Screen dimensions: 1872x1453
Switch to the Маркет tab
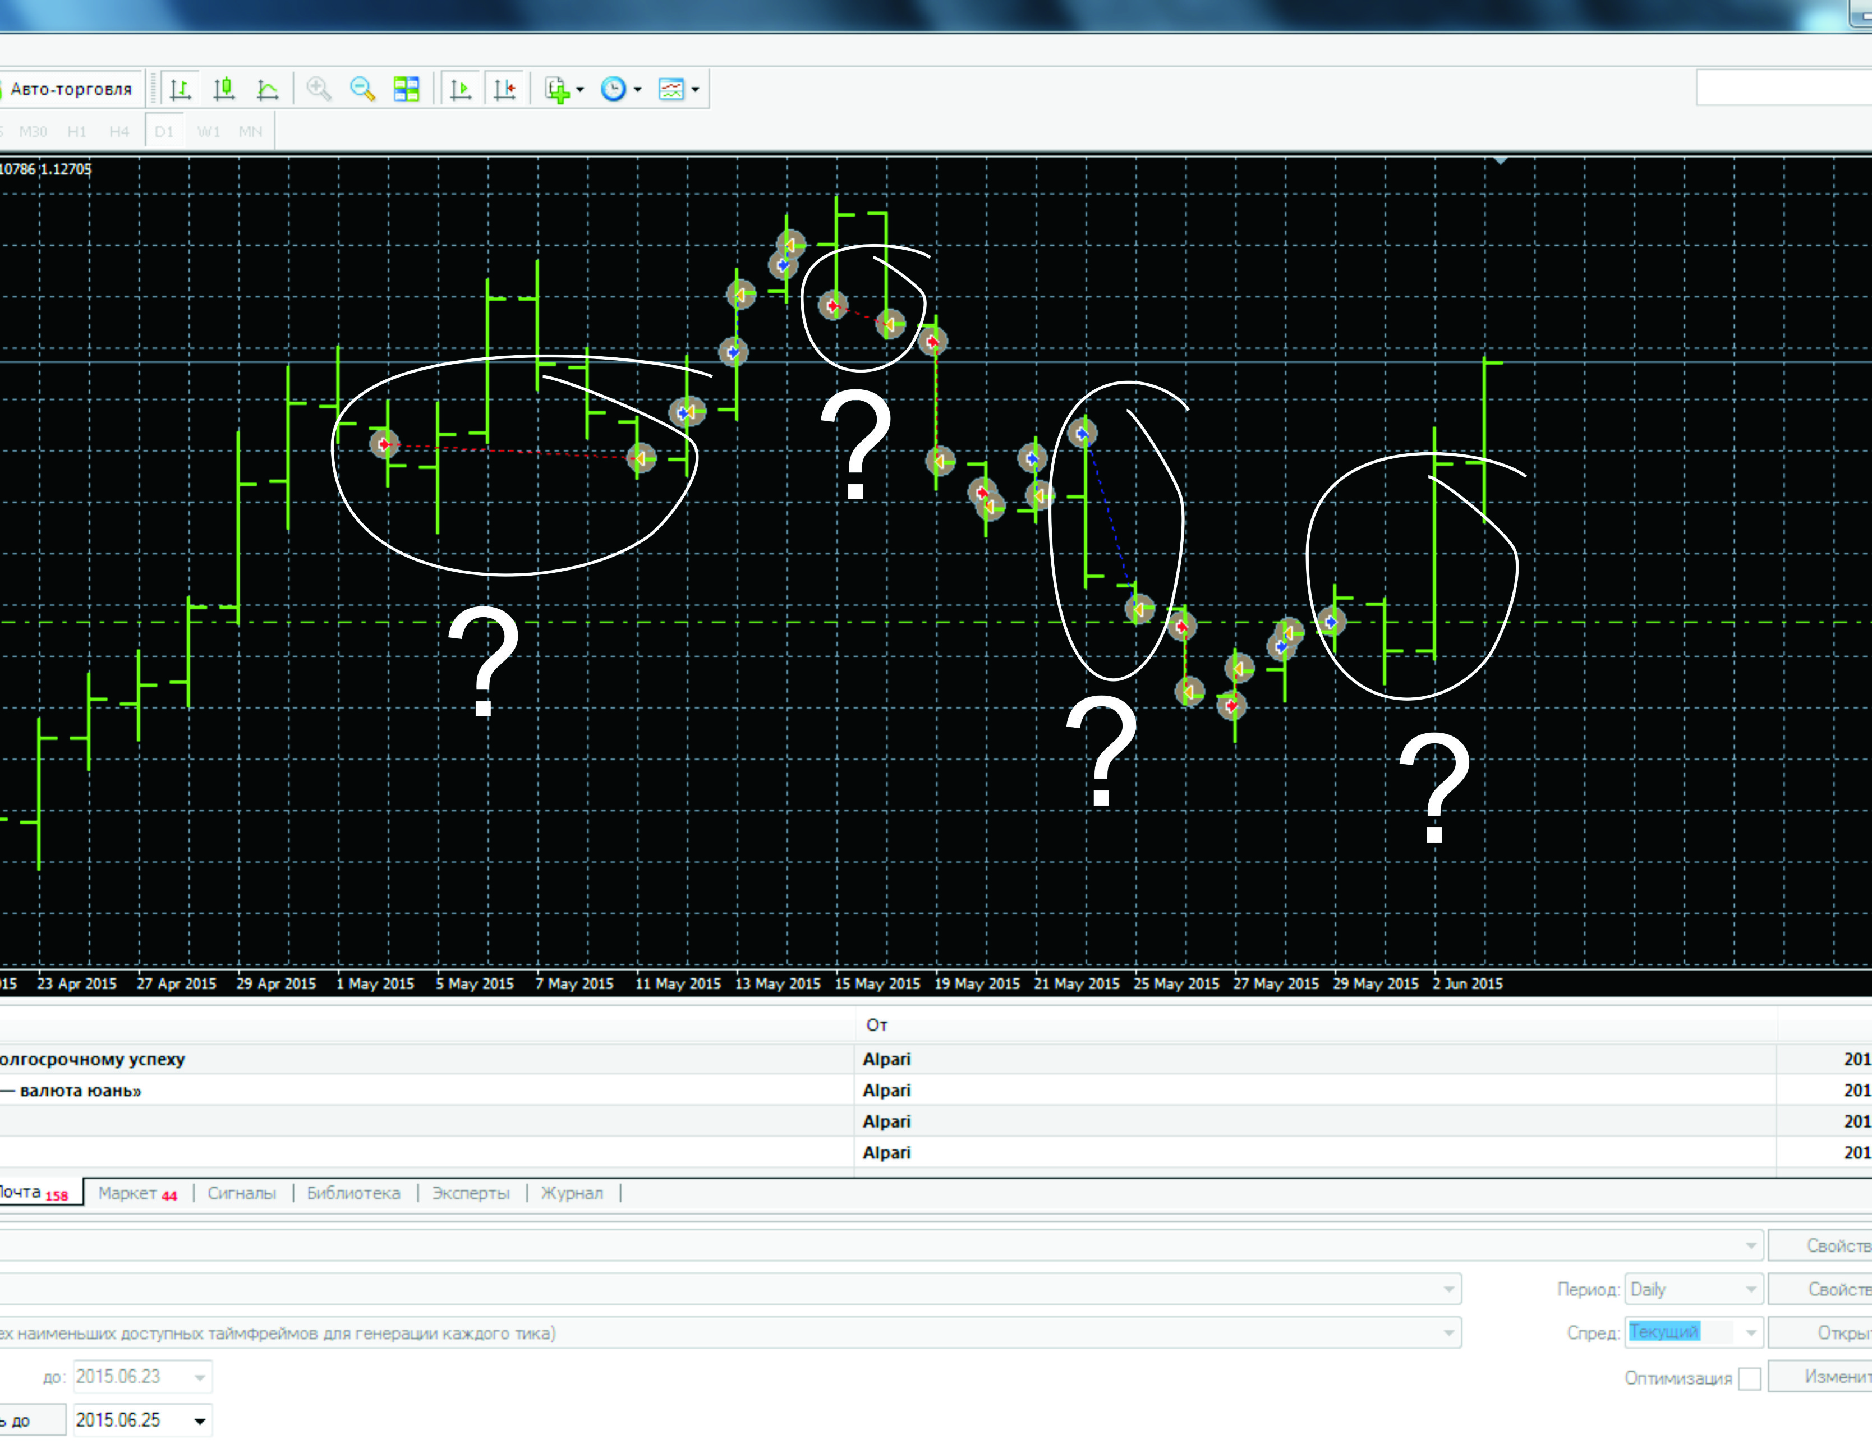pos(137,1193)
